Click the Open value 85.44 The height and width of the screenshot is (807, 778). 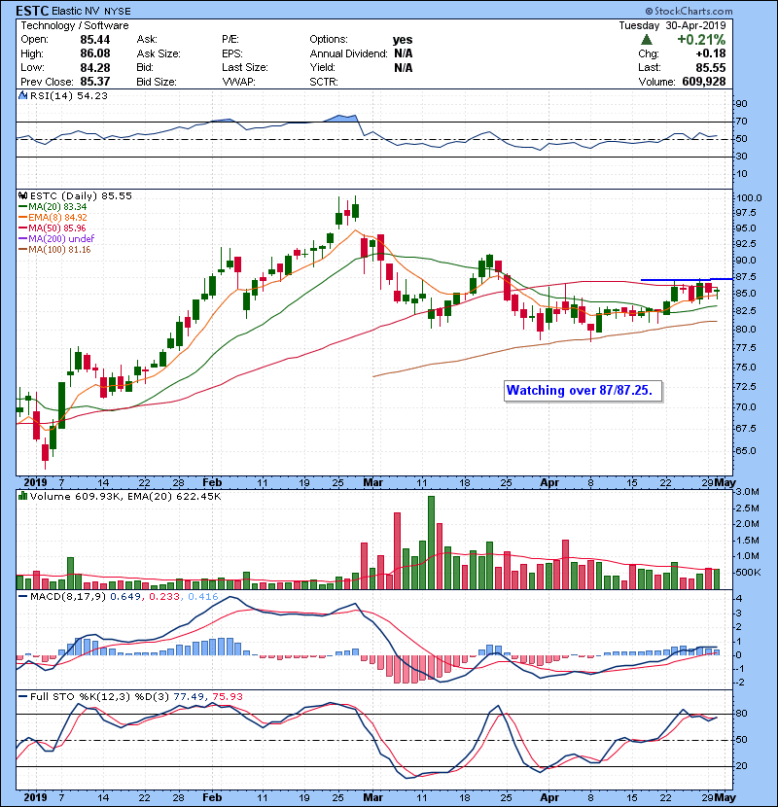coord(95,40)
